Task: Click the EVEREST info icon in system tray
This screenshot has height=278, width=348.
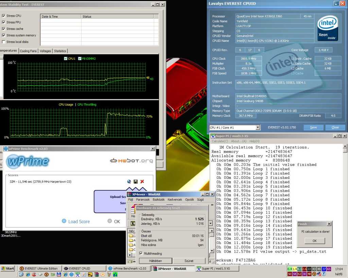Action: point(314,274)
